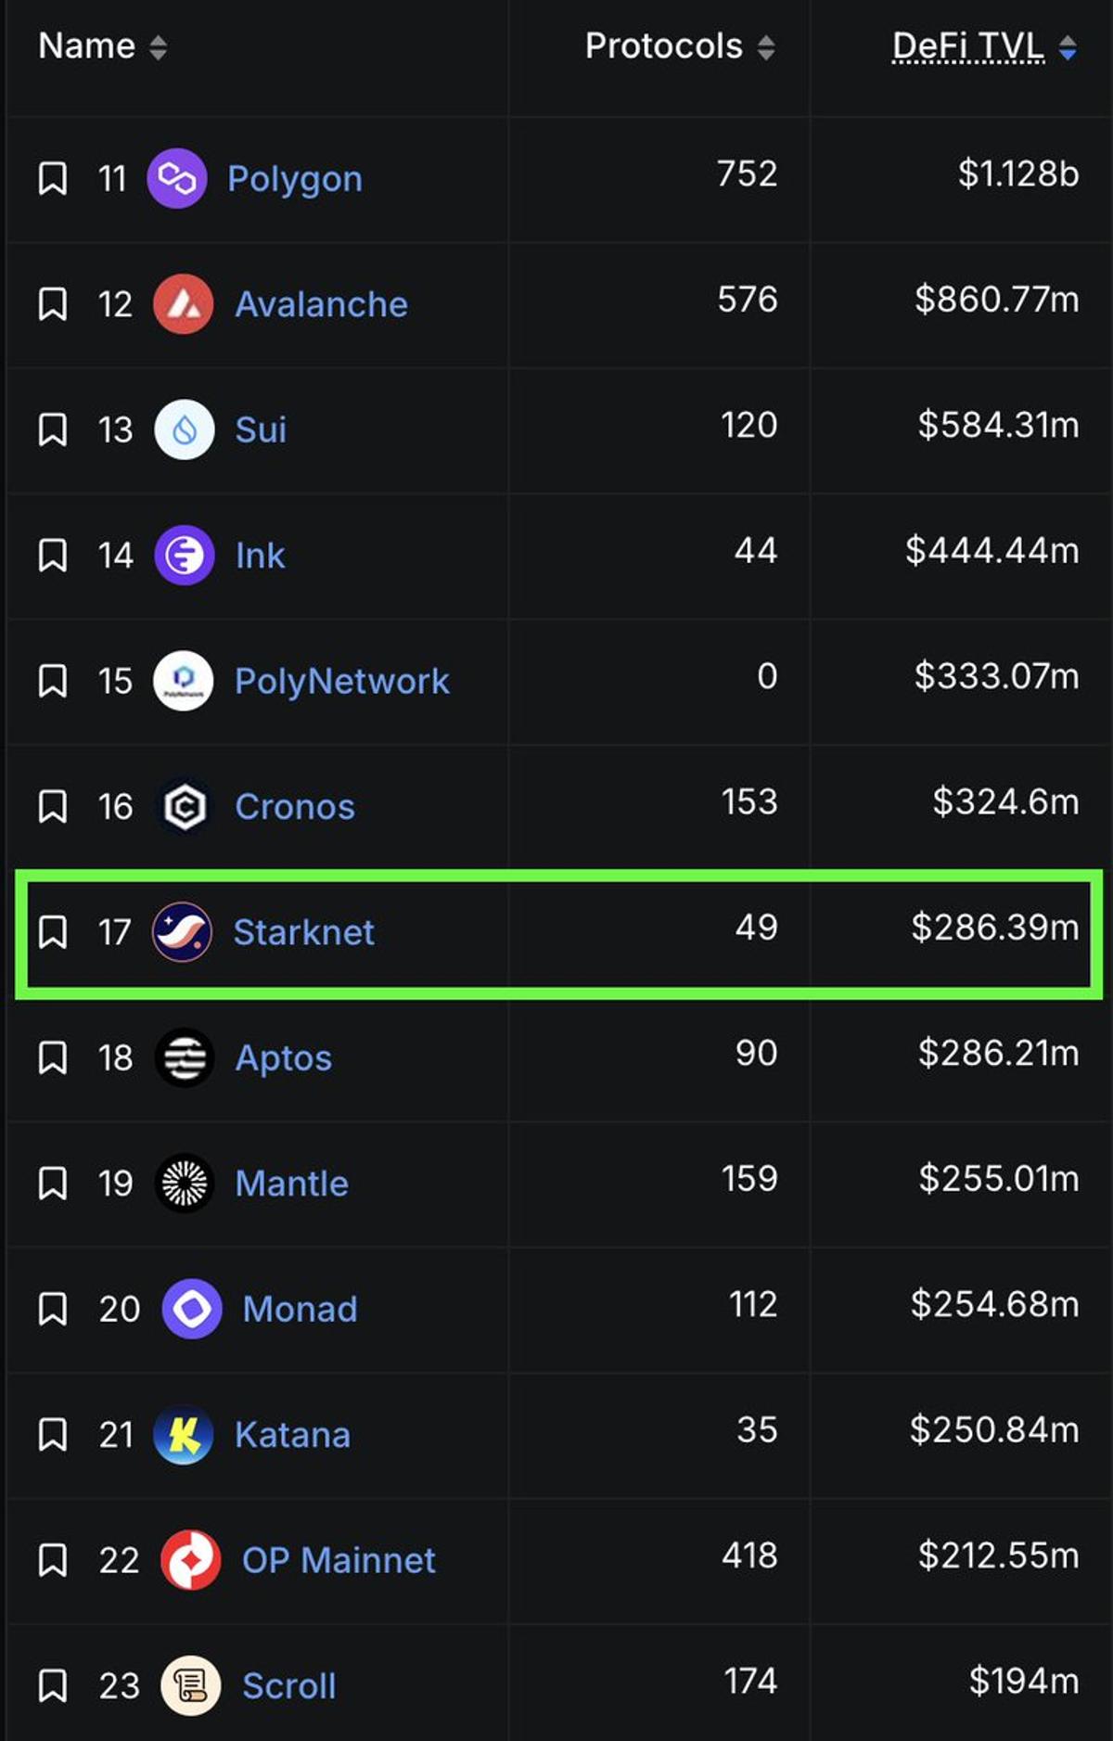Select the Monad purple logo

coord(191,1310)
